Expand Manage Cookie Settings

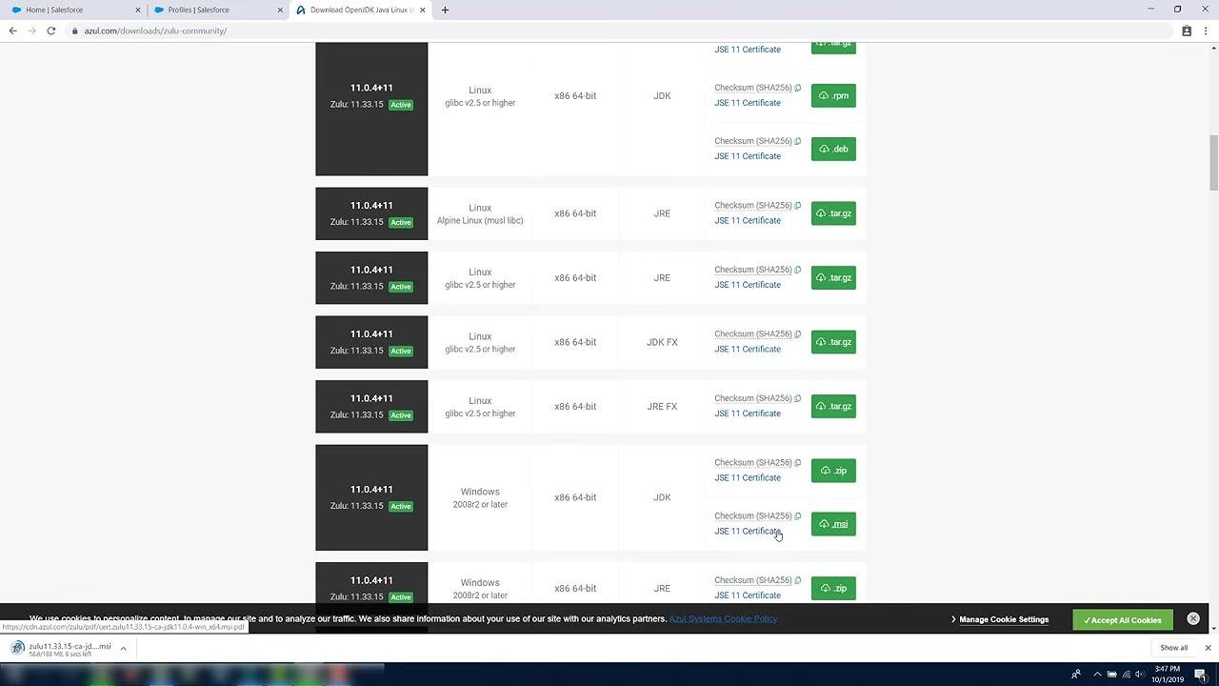1000,619
